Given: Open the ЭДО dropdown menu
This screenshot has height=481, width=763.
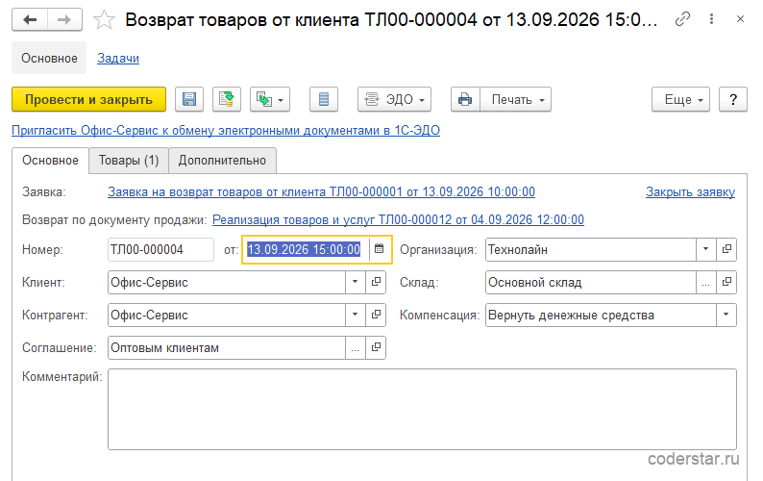Looking at the screenshot, I should pyautogui.click(x=394, y=99).
